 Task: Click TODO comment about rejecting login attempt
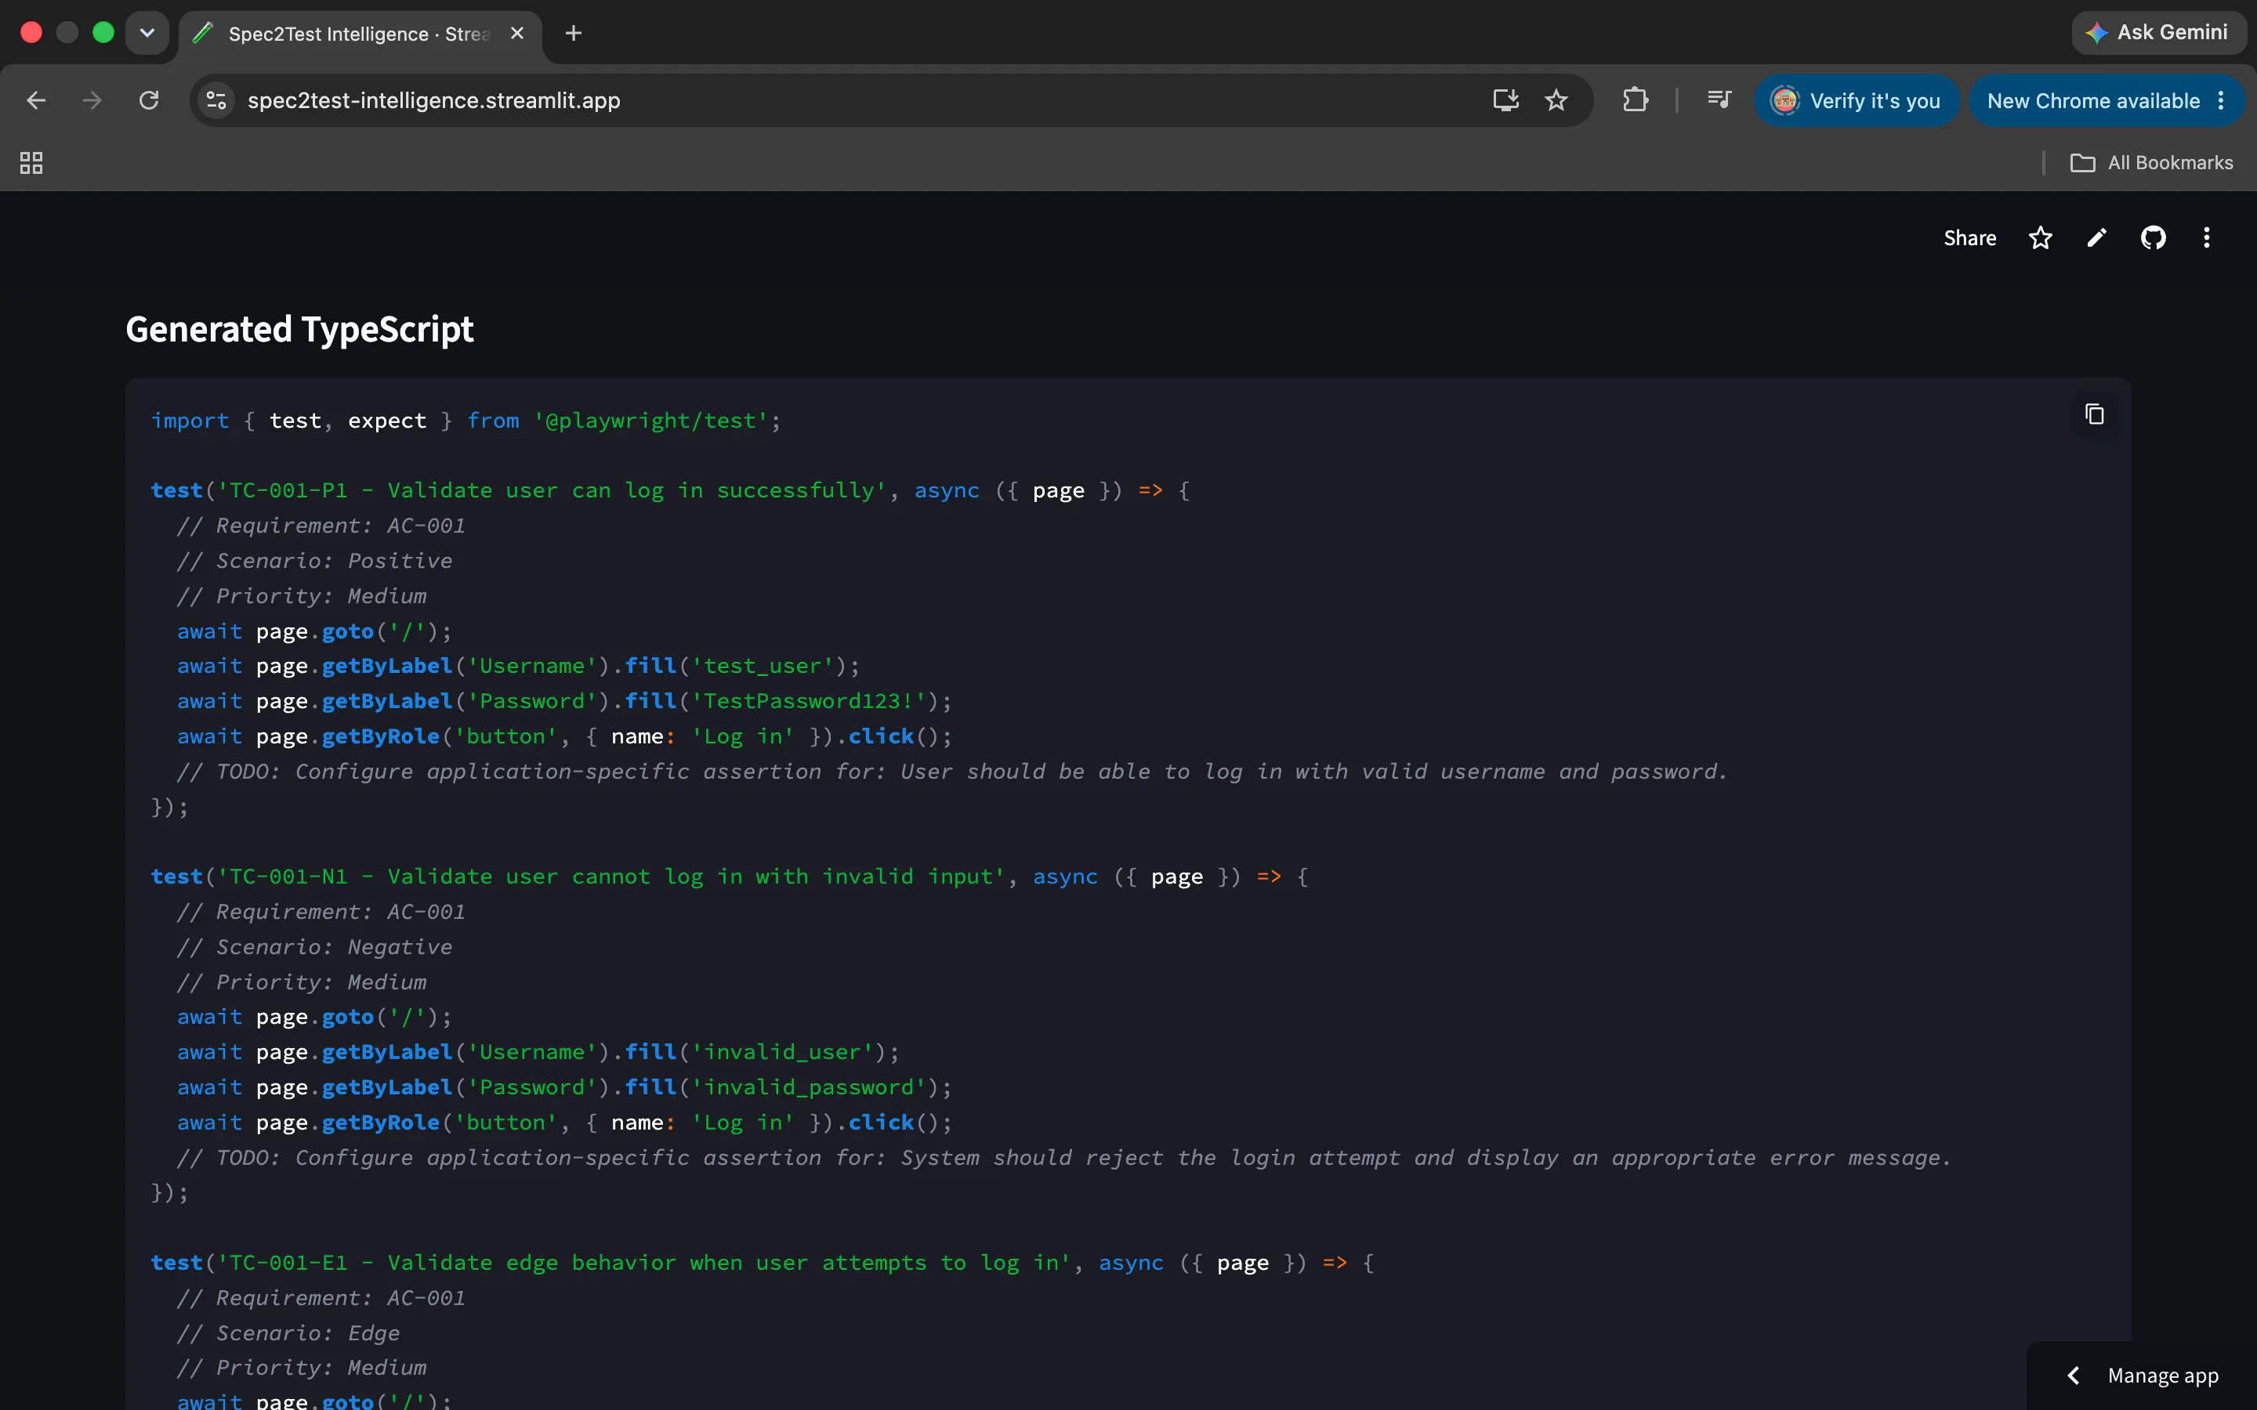coord(1064,1157)
